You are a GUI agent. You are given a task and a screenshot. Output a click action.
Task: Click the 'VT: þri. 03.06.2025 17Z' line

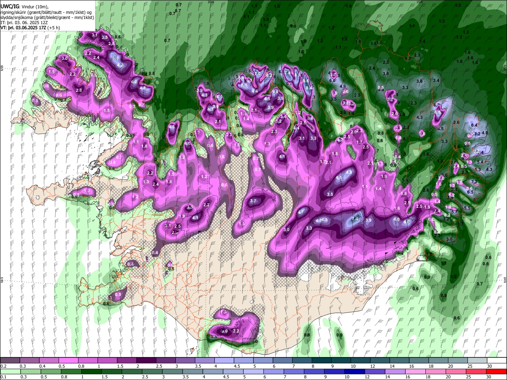(x=23, y=28)
